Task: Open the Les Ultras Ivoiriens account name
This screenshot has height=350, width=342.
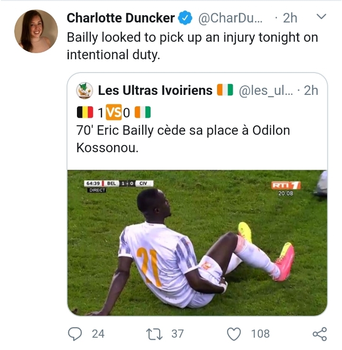Action: click(155, 90)
